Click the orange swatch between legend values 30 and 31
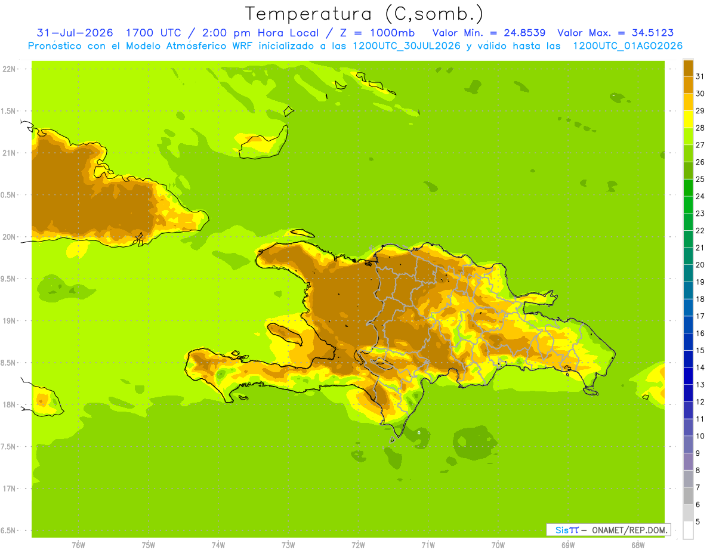 [x=688, y=85]
